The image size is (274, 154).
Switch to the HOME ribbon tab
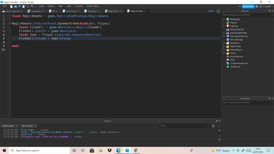[41, 6]
